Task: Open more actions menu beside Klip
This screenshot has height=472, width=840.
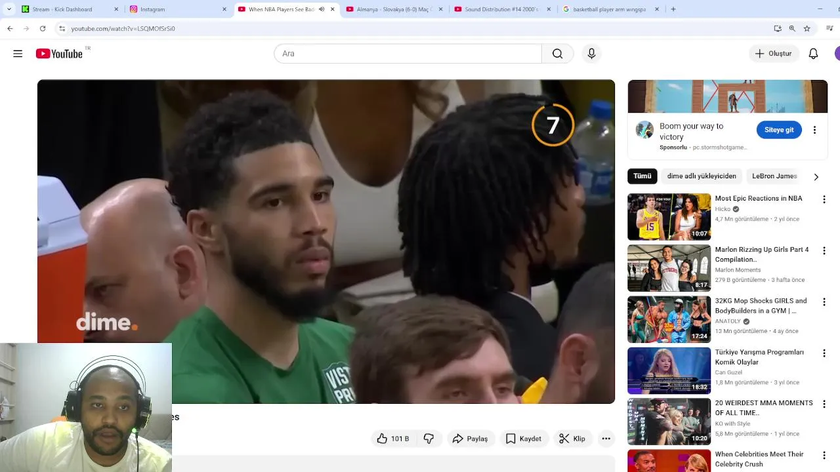Action: pos(606,439)
